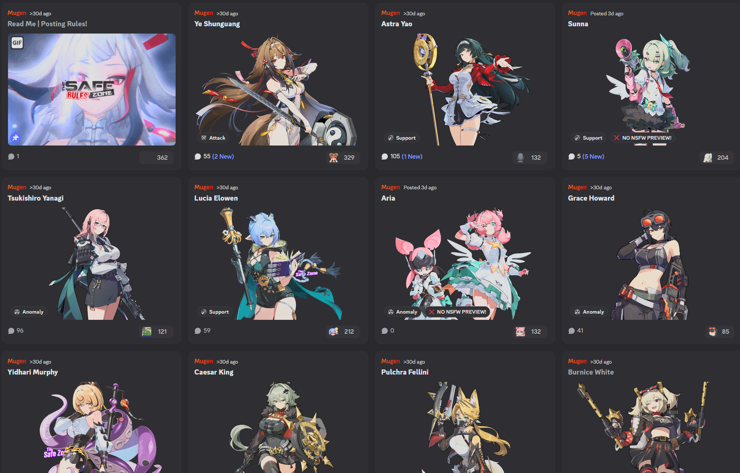Select the Anomaly tag on Grace Howard post

pyautogui.click(x=589, y=312)
